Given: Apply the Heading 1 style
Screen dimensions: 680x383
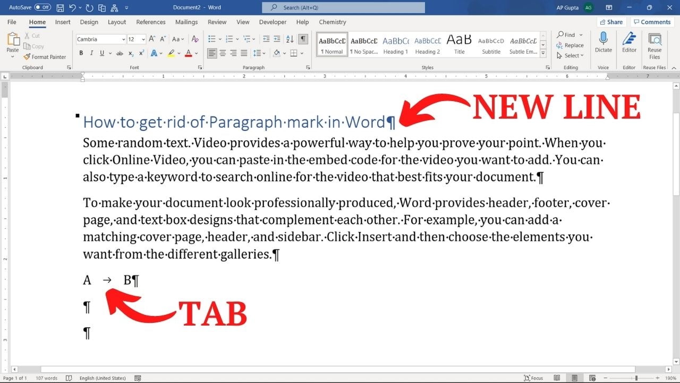Looking at the screenshot, I should (x=395, y=45).
